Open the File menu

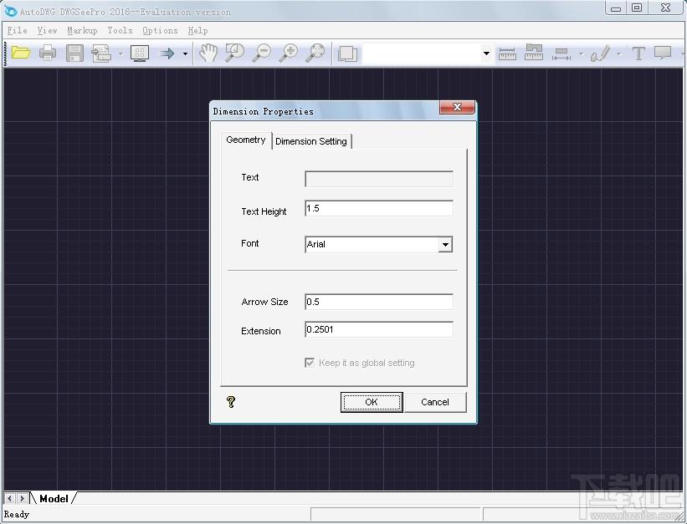coord(17,31)
